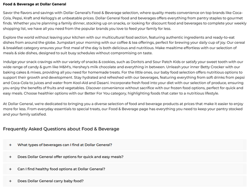The image size is (251, 190).
Task: Click the plus icon beside the beverages question
Action: pos(10,145)
